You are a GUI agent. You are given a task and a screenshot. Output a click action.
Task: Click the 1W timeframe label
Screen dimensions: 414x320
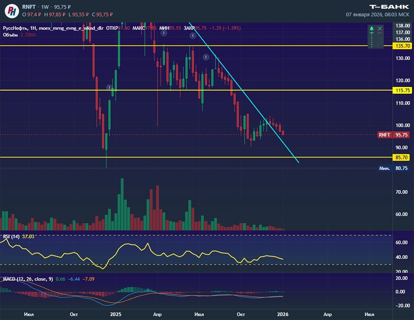45,7
